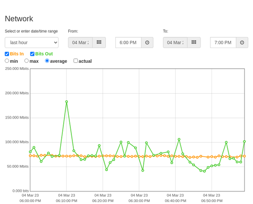Open the From time clock icon
Viewport: 253px width, 204px height.
[147, 43]
